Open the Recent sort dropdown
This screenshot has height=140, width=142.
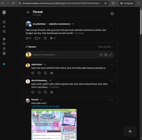pos(32,47)
